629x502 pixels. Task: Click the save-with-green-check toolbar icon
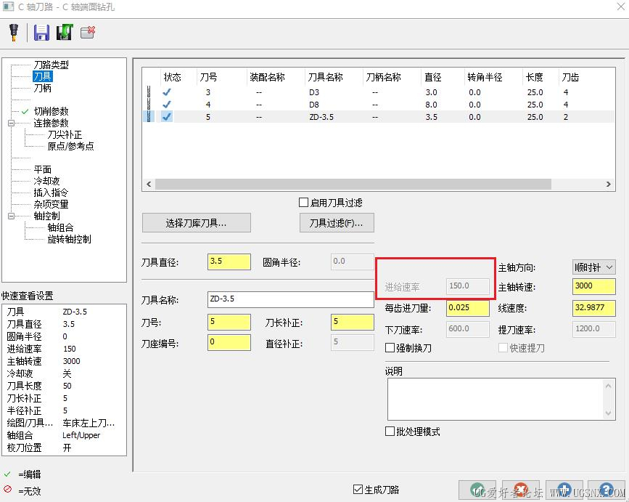[64, 32]
